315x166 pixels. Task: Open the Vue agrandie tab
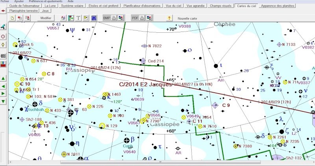tap(195, 6)
